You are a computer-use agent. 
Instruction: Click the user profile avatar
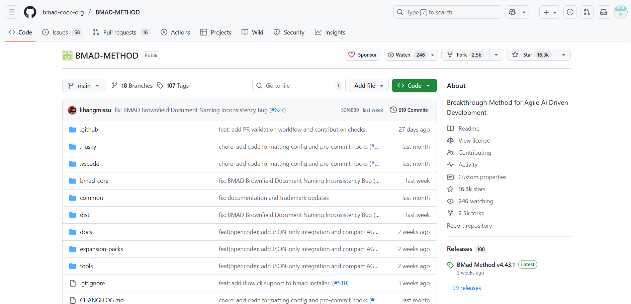[621, 12]
